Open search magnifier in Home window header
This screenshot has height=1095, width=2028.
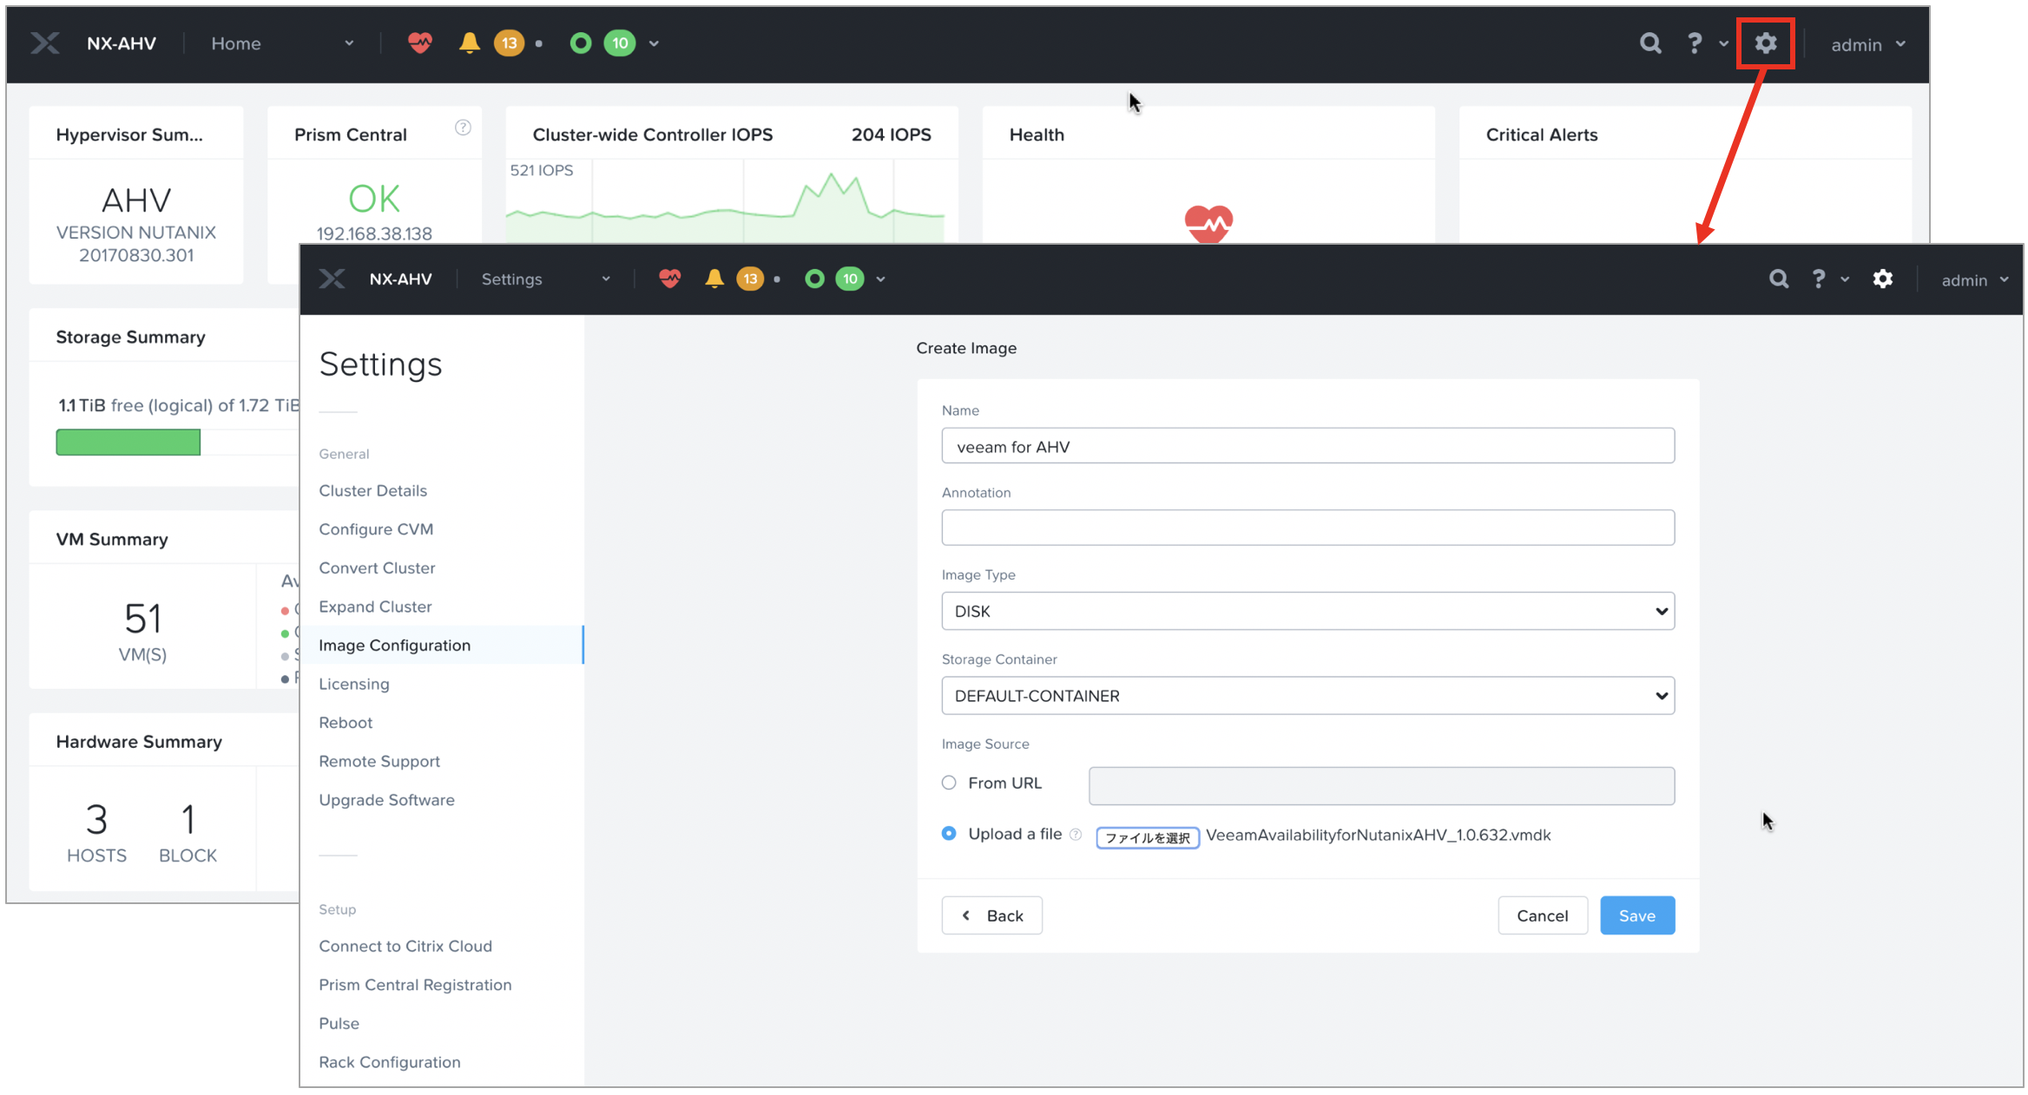point(1650,43)
